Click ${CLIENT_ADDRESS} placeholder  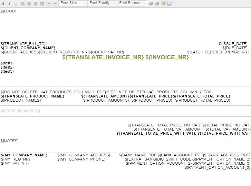[20, 52]
